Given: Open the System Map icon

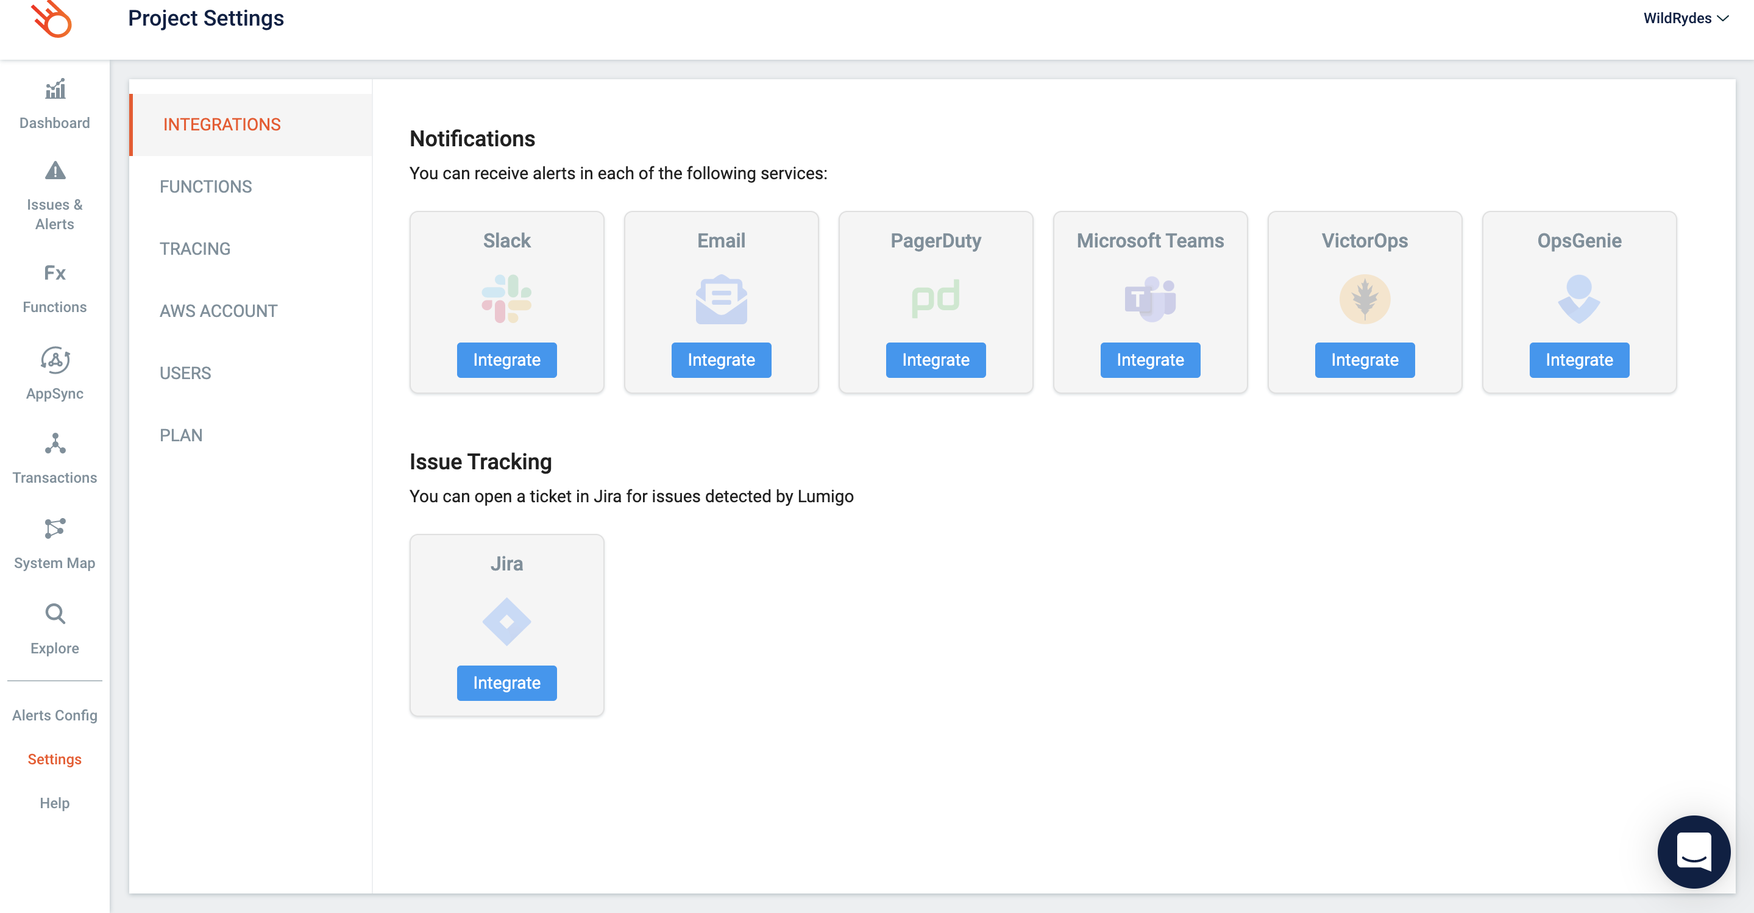Looking at the screenshot, I should [54, 528].
